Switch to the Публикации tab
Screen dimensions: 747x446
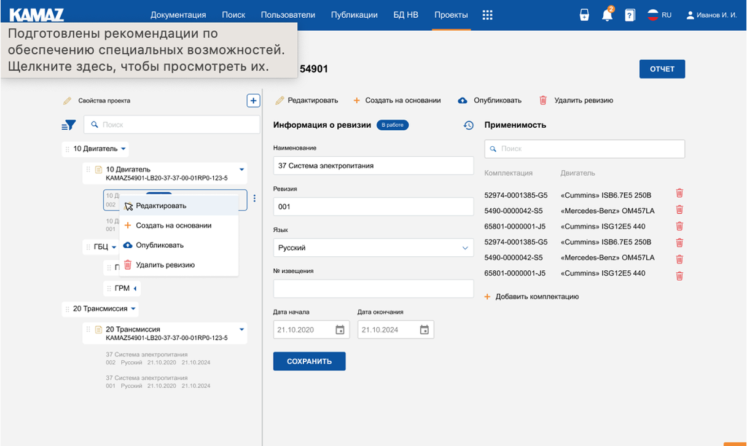(x=354, y=15)
